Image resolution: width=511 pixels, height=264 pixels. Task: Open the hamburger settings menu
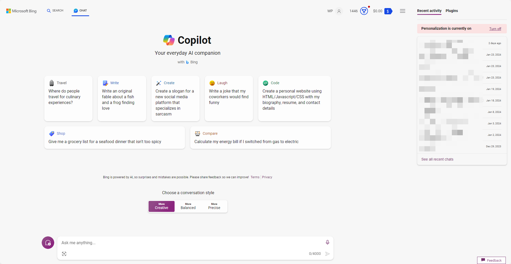(x=403, y=11)
